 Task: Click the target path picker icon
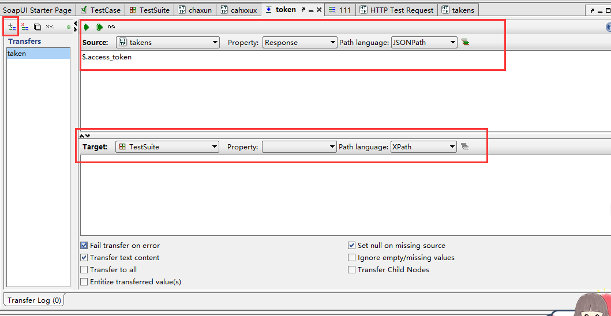point(464,146)
